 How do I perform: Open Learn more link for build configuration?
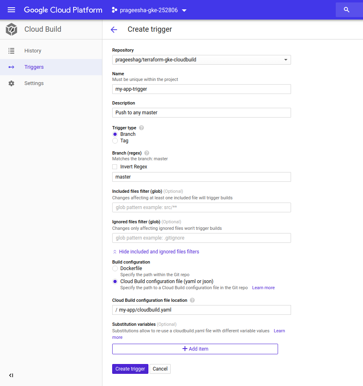[263, 288]
